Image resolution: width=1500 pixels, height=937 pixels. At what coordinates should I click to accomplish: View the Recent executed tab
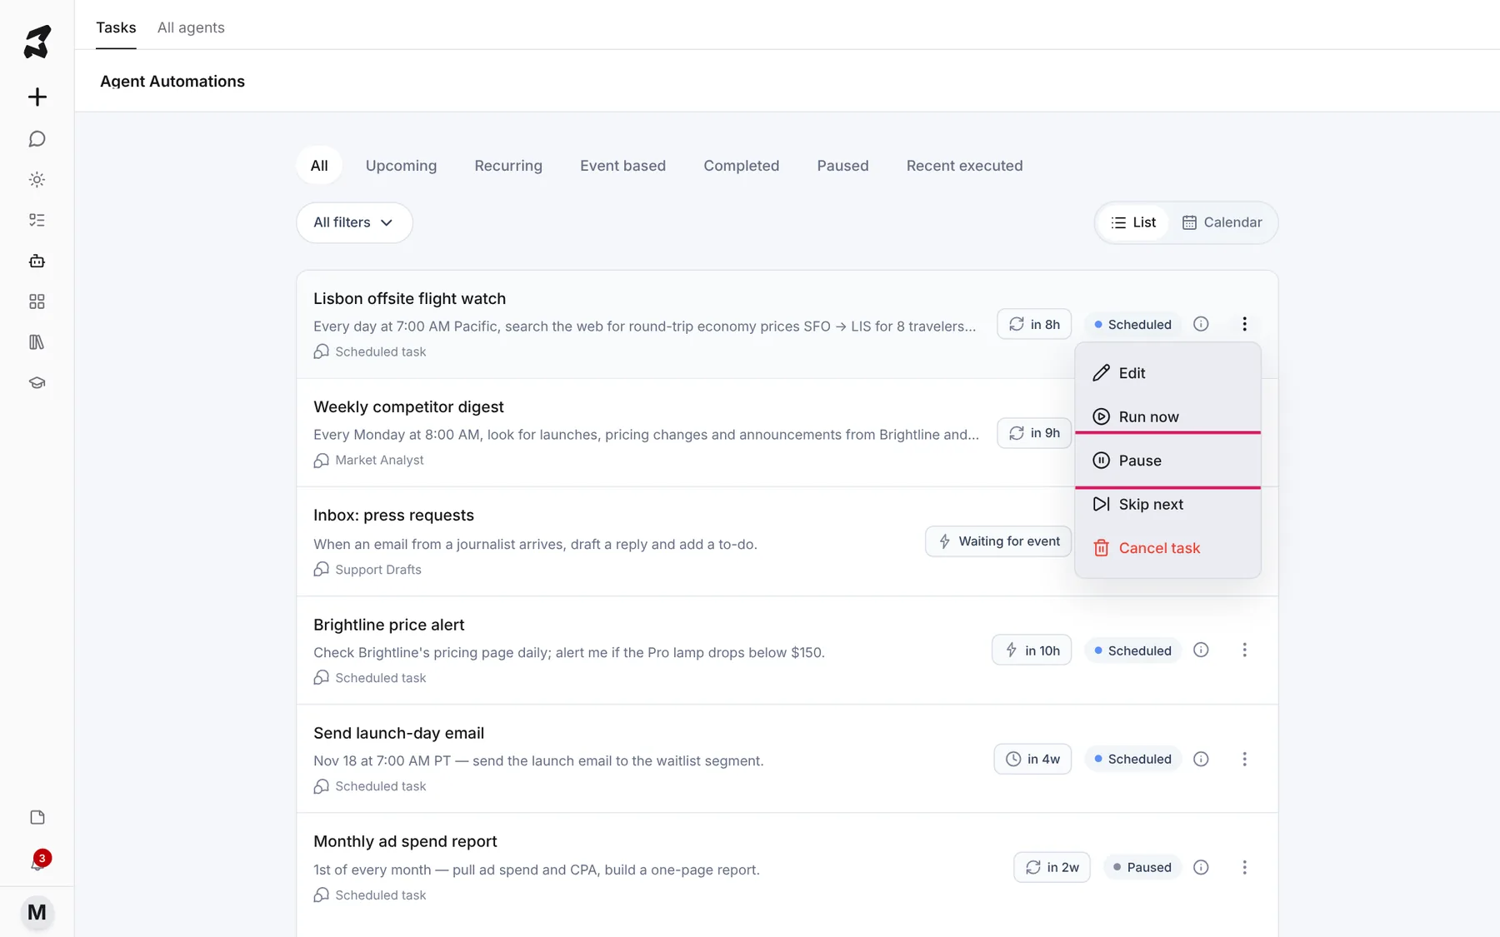point(964,166)
